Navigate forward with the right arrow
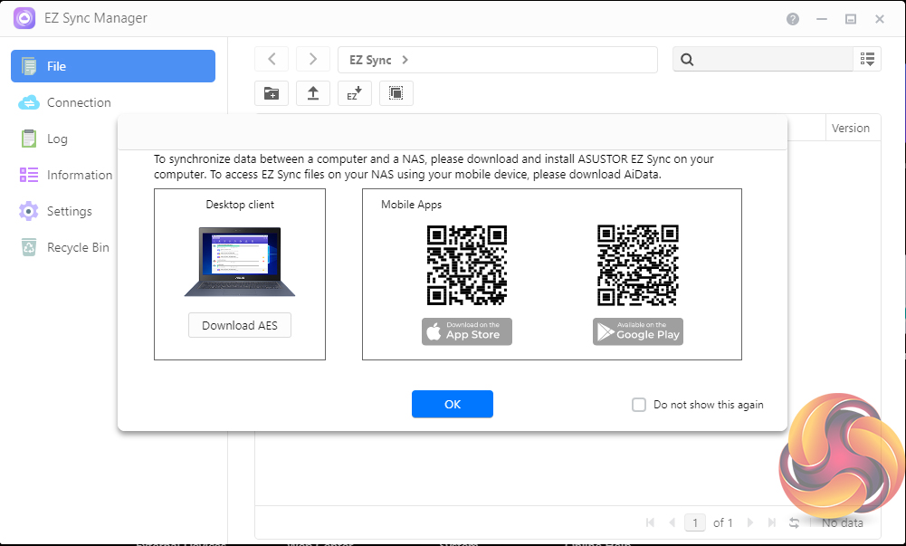The height and width of the screenshot is (546, 906). pyautogui.click(x=312, y=60)
